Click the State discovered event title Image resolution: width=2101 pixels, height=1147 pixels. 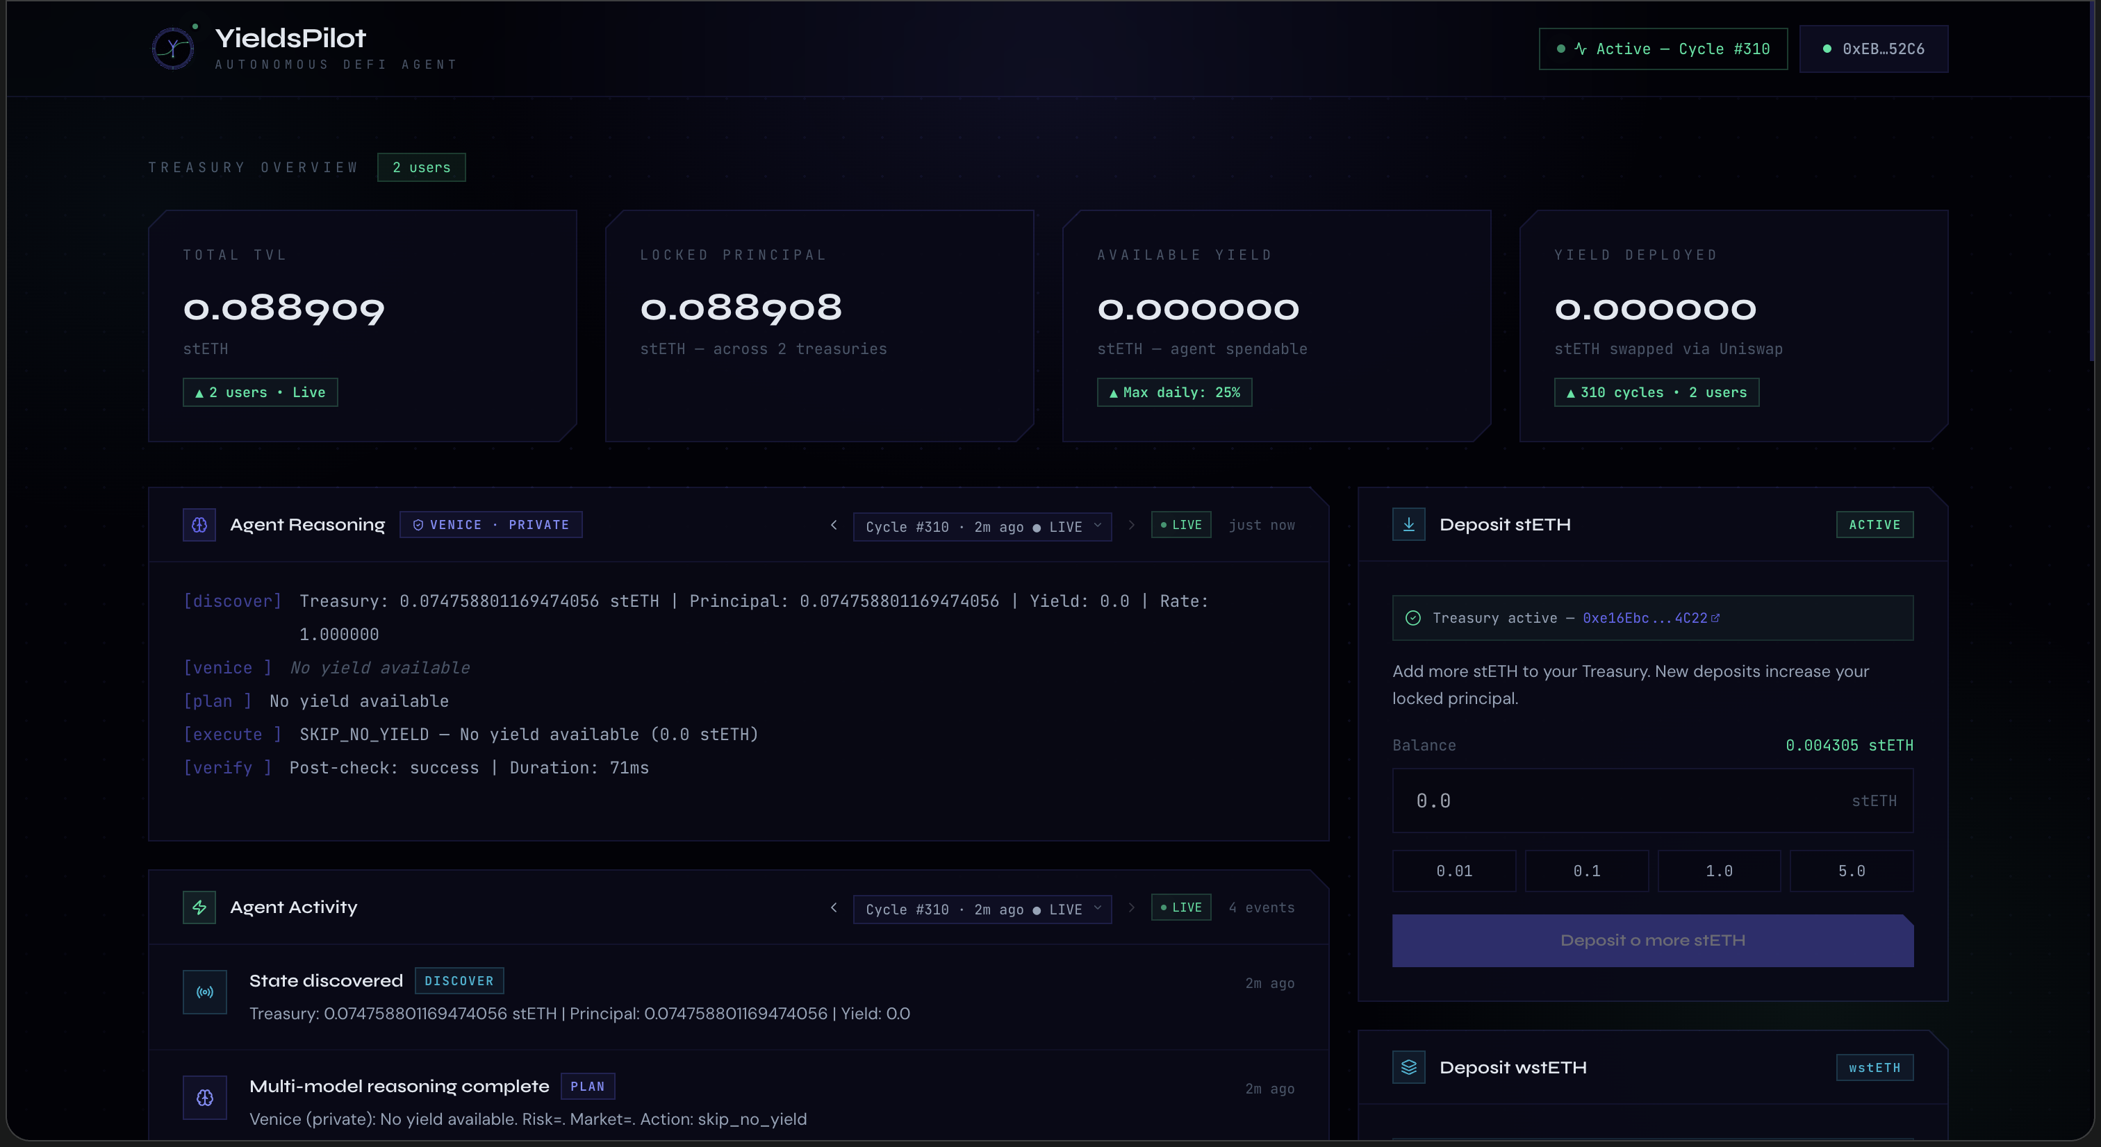(327, 980)
